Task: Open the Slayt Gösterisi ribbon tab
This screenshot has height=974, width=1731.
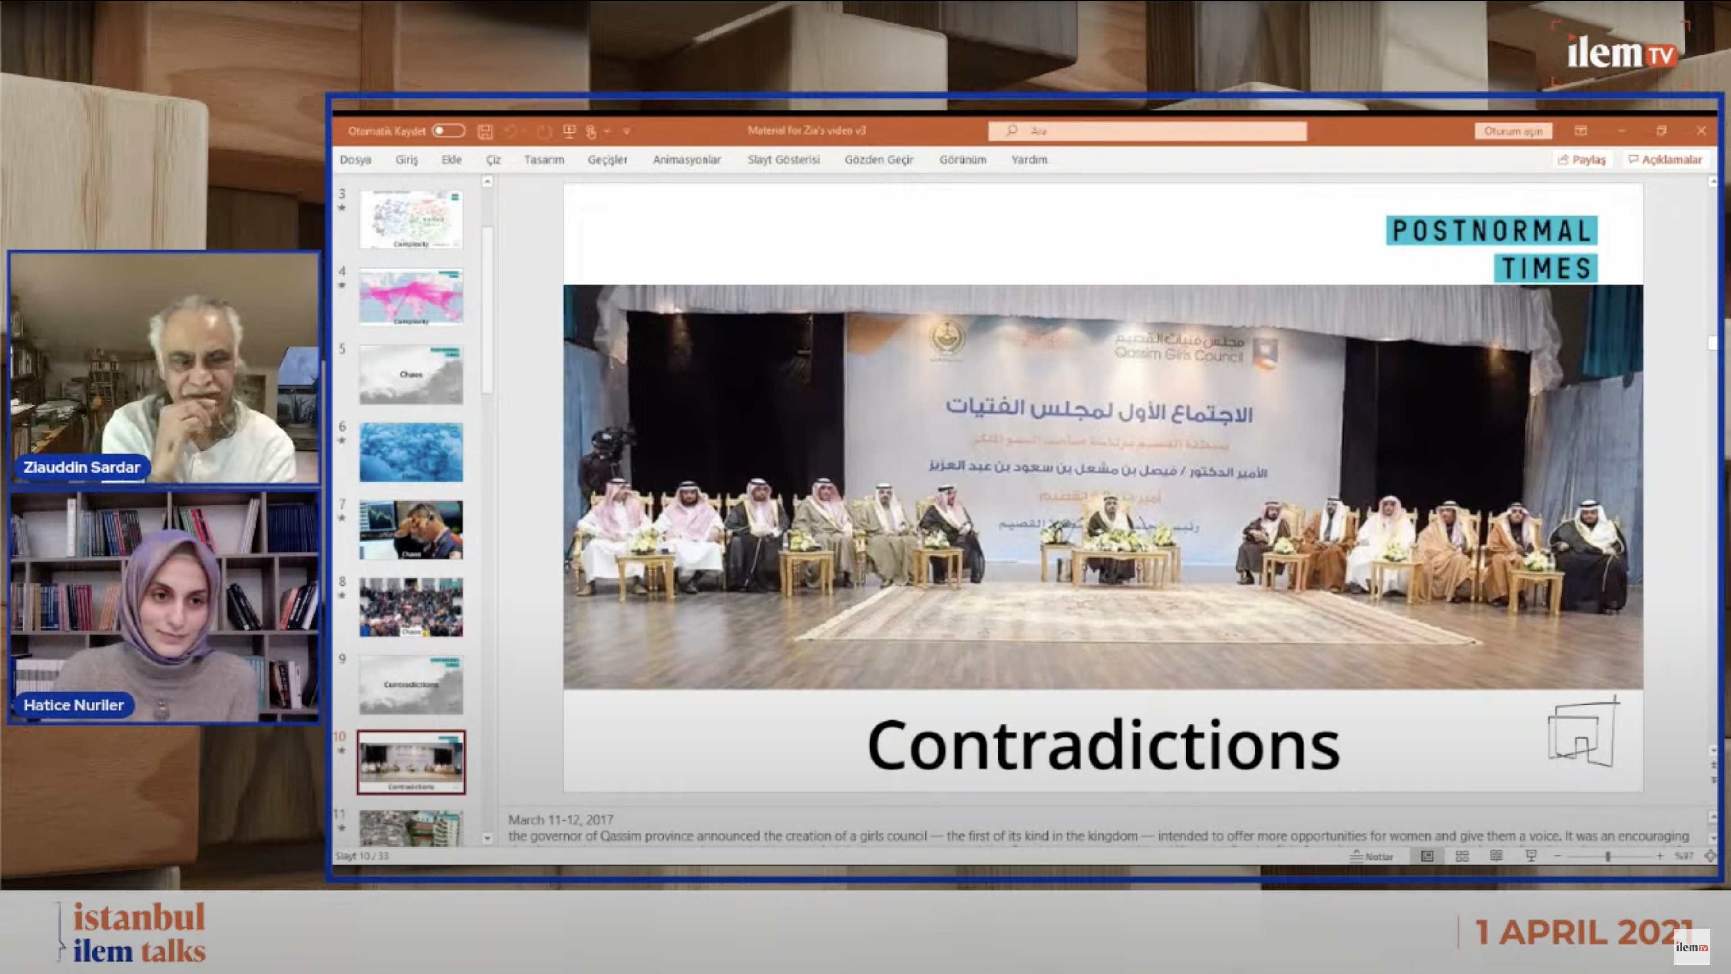Action: coord(783,160)
